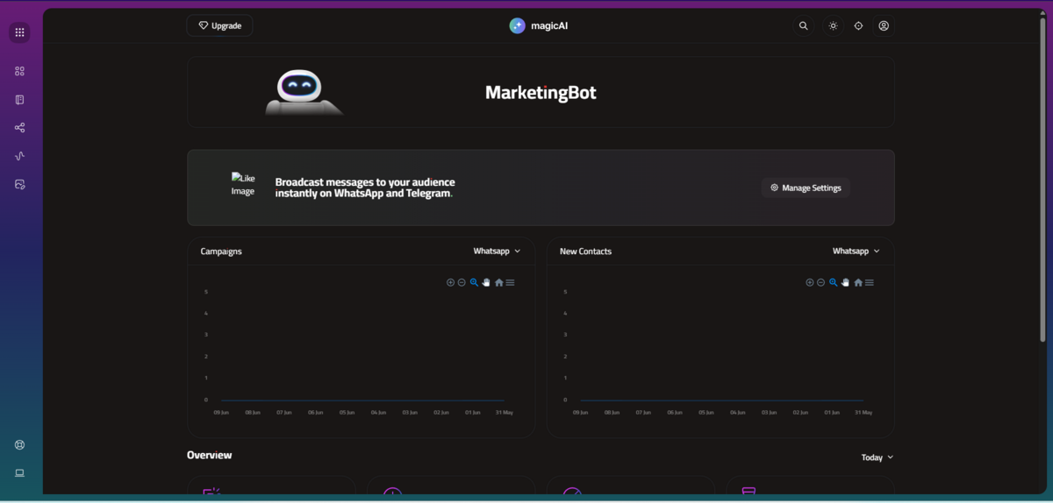Zoom out on the New Contacts chart
Image resolution: width=1053 pixels, height=503 pixels.
[x=821, y=283]
